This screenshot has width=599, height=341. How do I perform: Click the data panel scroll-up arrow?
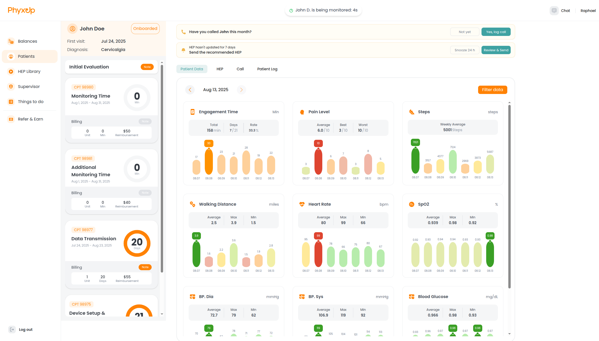[509, 103]
